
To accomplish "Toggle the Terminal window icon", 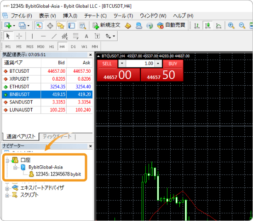I will pyautogui.click(x=71, y=26).
